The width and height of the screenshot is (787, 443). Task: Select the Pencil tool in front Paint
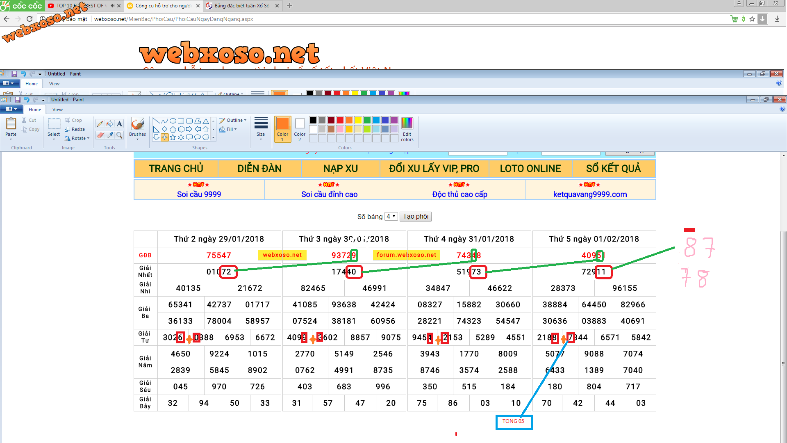pyautogui.click(x=100, y=123)
